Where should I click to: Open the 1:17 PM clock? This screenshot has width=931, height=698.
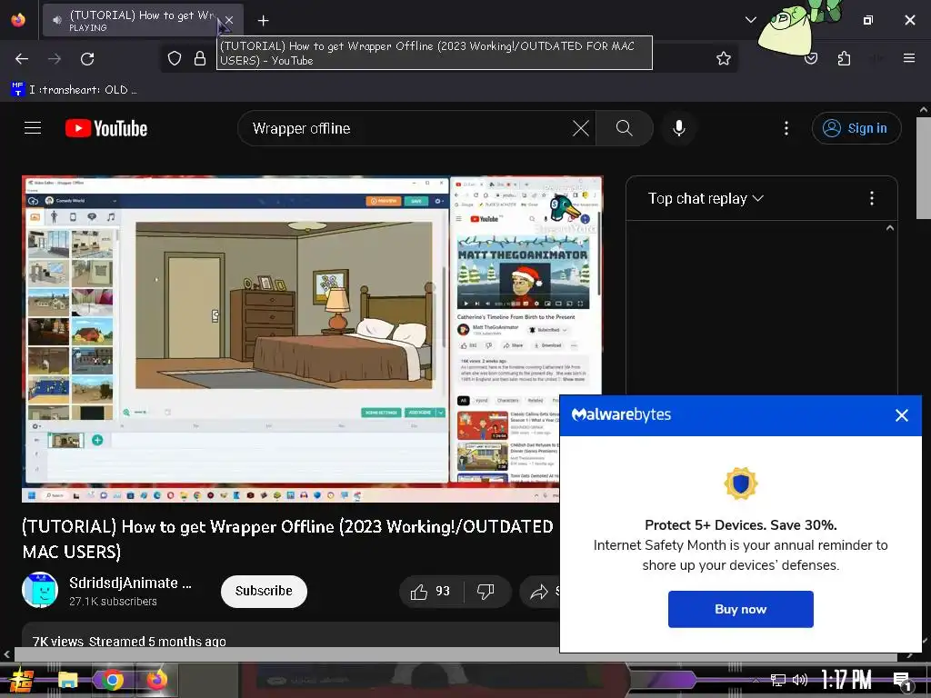846,680
